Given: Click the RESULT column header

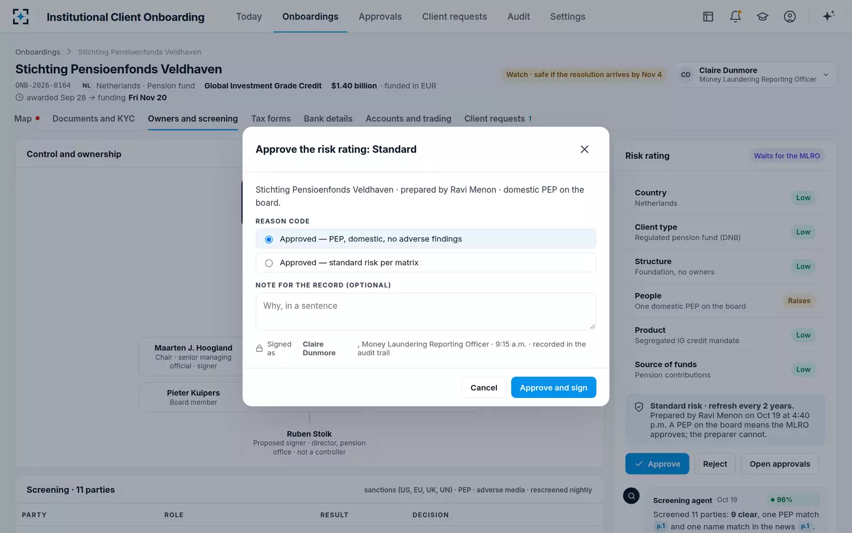Looking at the screenshot, I should (334, 515).
